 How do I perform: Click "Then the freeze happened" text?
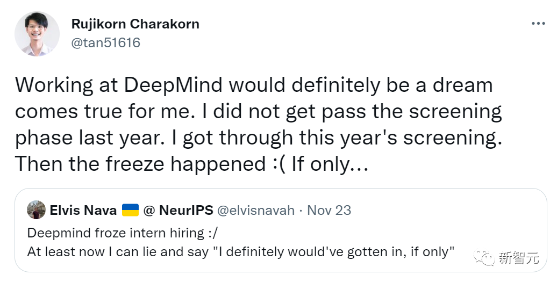click(x=142, y=164)
